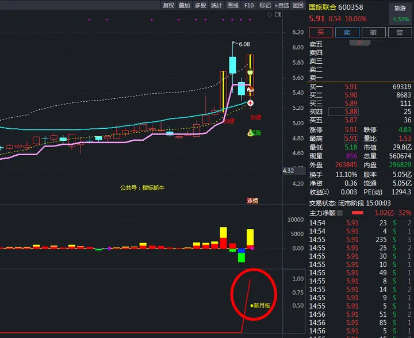The height and width of the screenshot is (338, 414).
Task: Click the blue 卖 sell button
Action: (347, 32)
